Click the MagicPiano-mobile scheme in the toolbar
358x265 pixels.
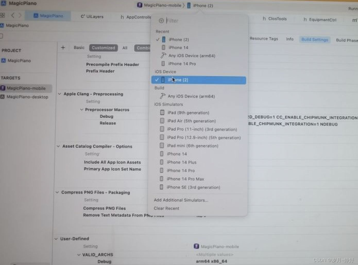click(159, 5)
